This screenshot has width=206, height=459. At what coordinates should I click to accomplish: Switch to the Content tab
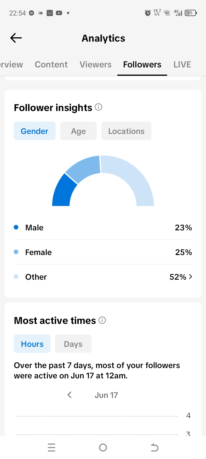tap(51, 65)
